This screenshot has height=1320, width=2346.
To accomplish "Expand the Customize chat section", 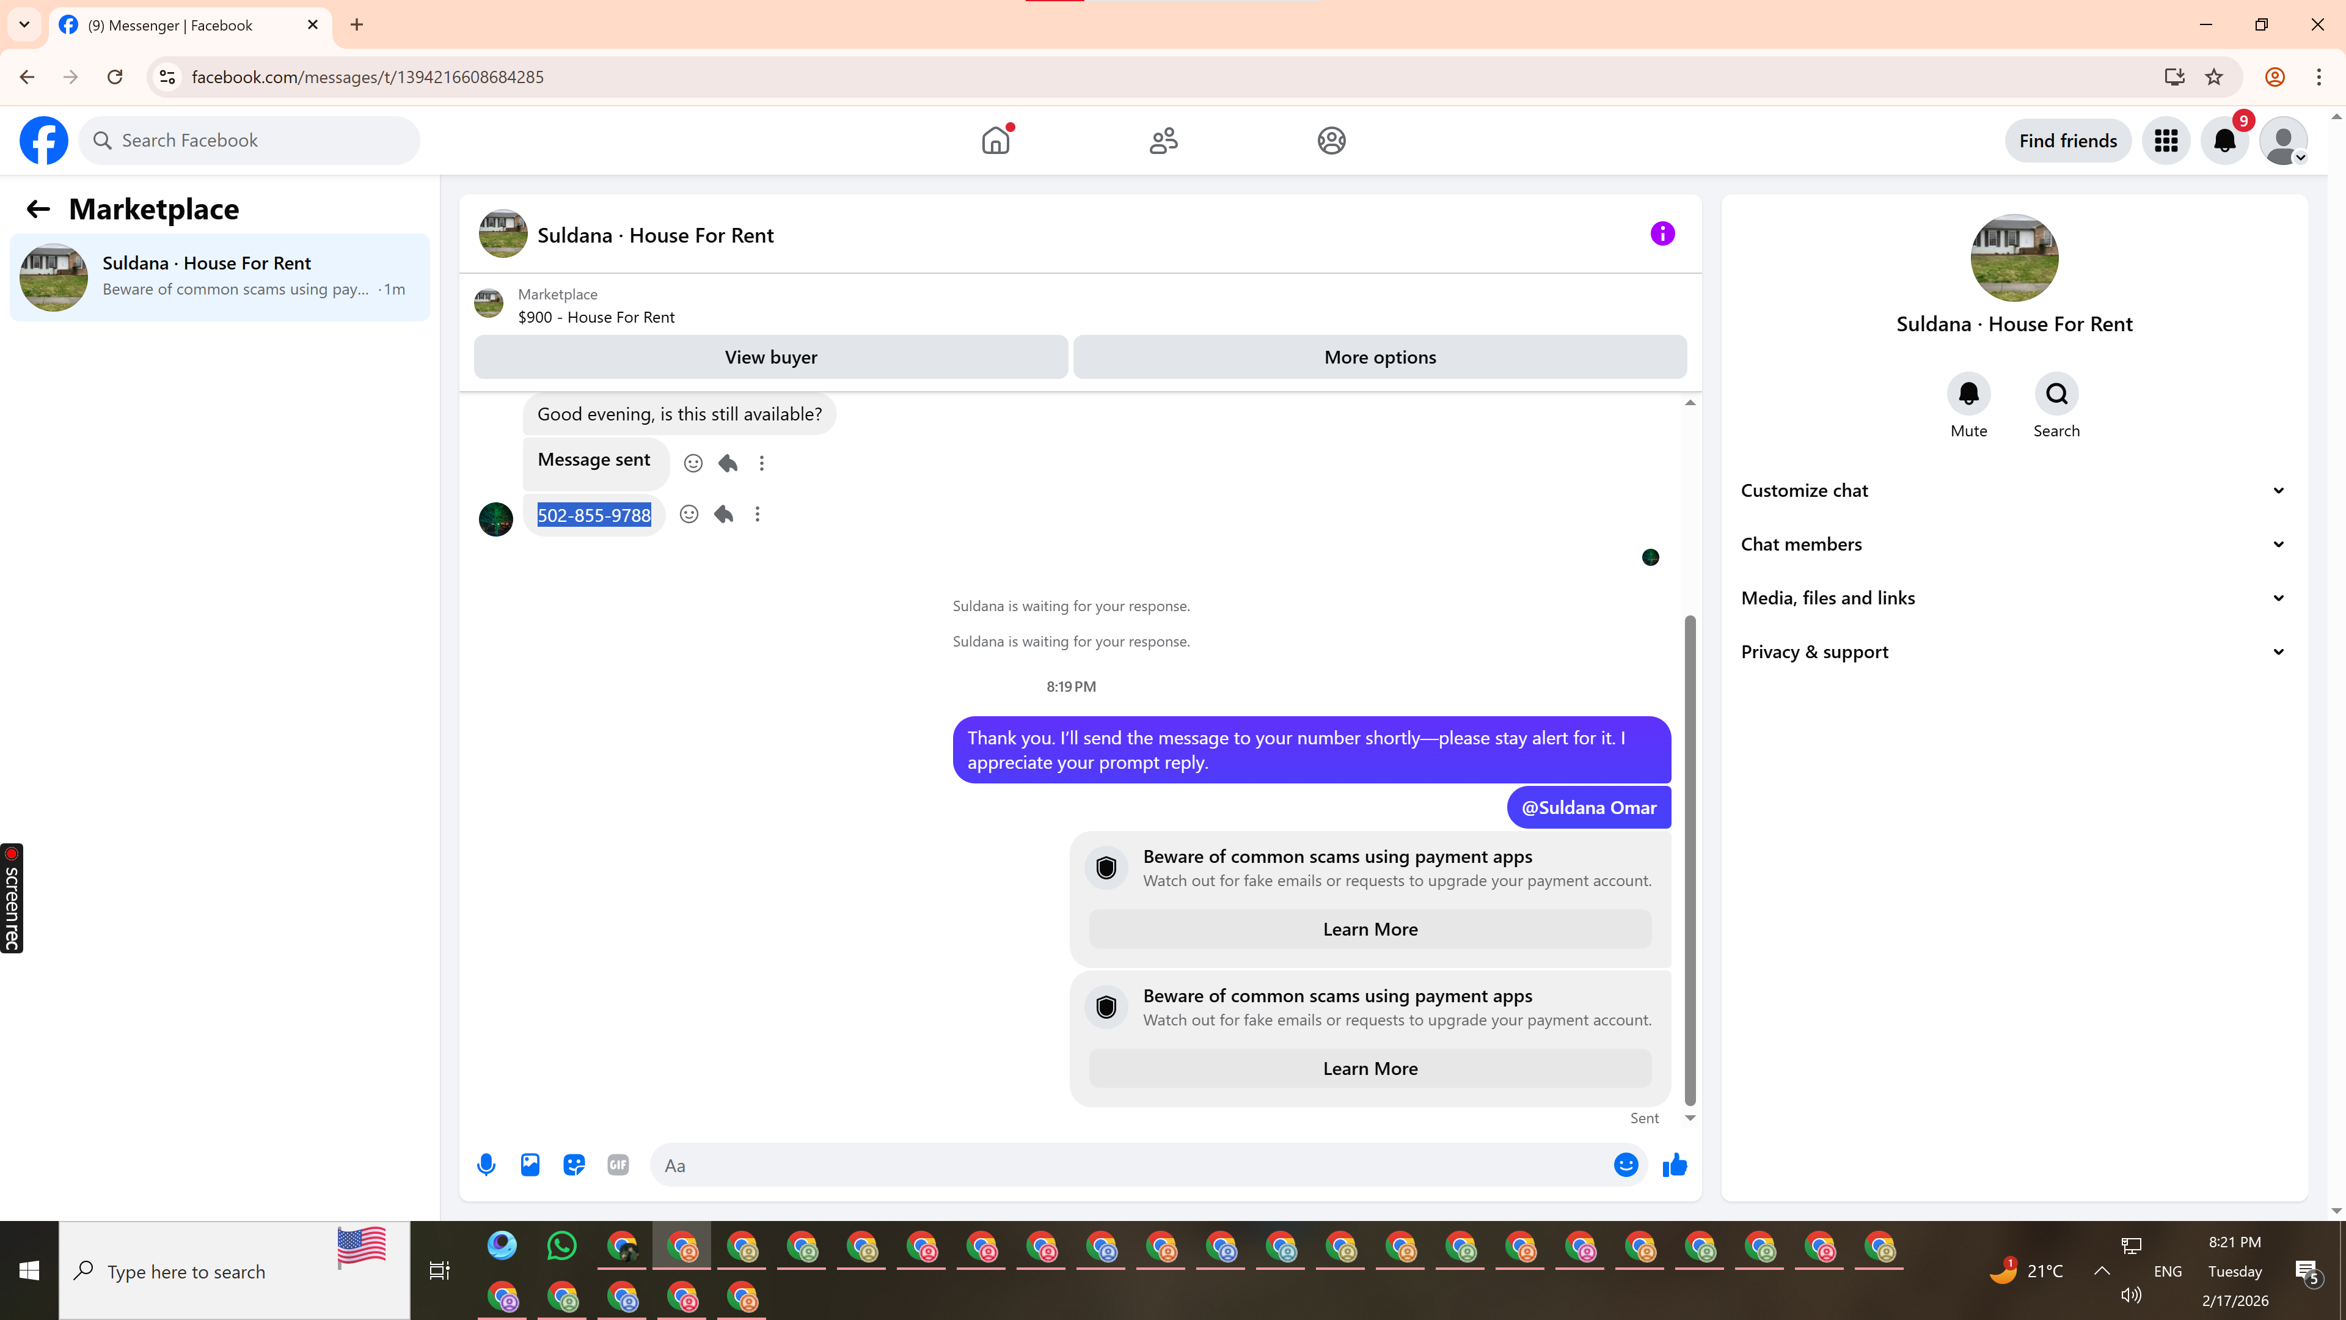I will pyautogui.click(x=2012, y=491).
